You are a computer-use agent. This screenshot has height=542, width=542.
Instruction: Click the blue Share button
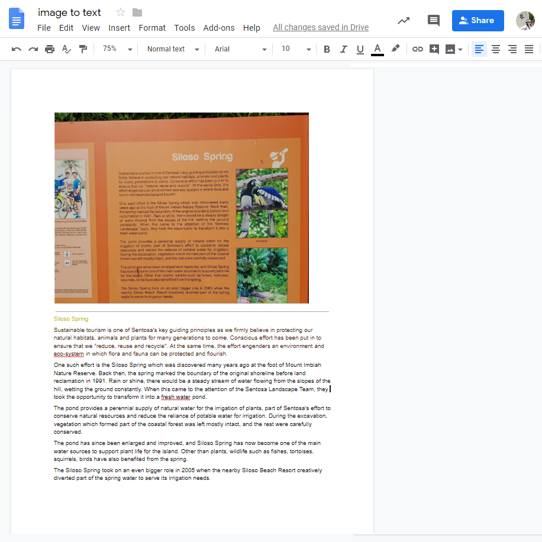click(x=478, y=21)
